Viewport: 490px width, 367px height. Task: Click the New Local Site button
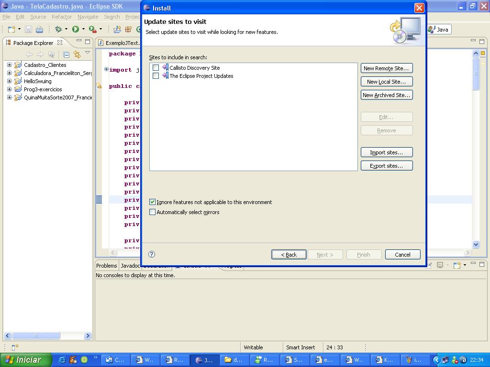(x=387, y=82)
